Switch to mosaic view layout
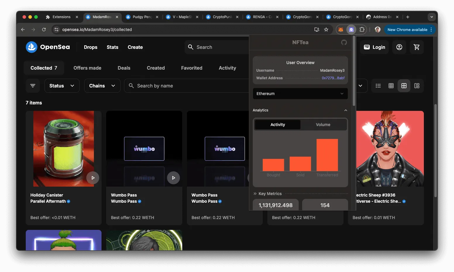Viewport: 454px width, 272px height. coord(417,86)
